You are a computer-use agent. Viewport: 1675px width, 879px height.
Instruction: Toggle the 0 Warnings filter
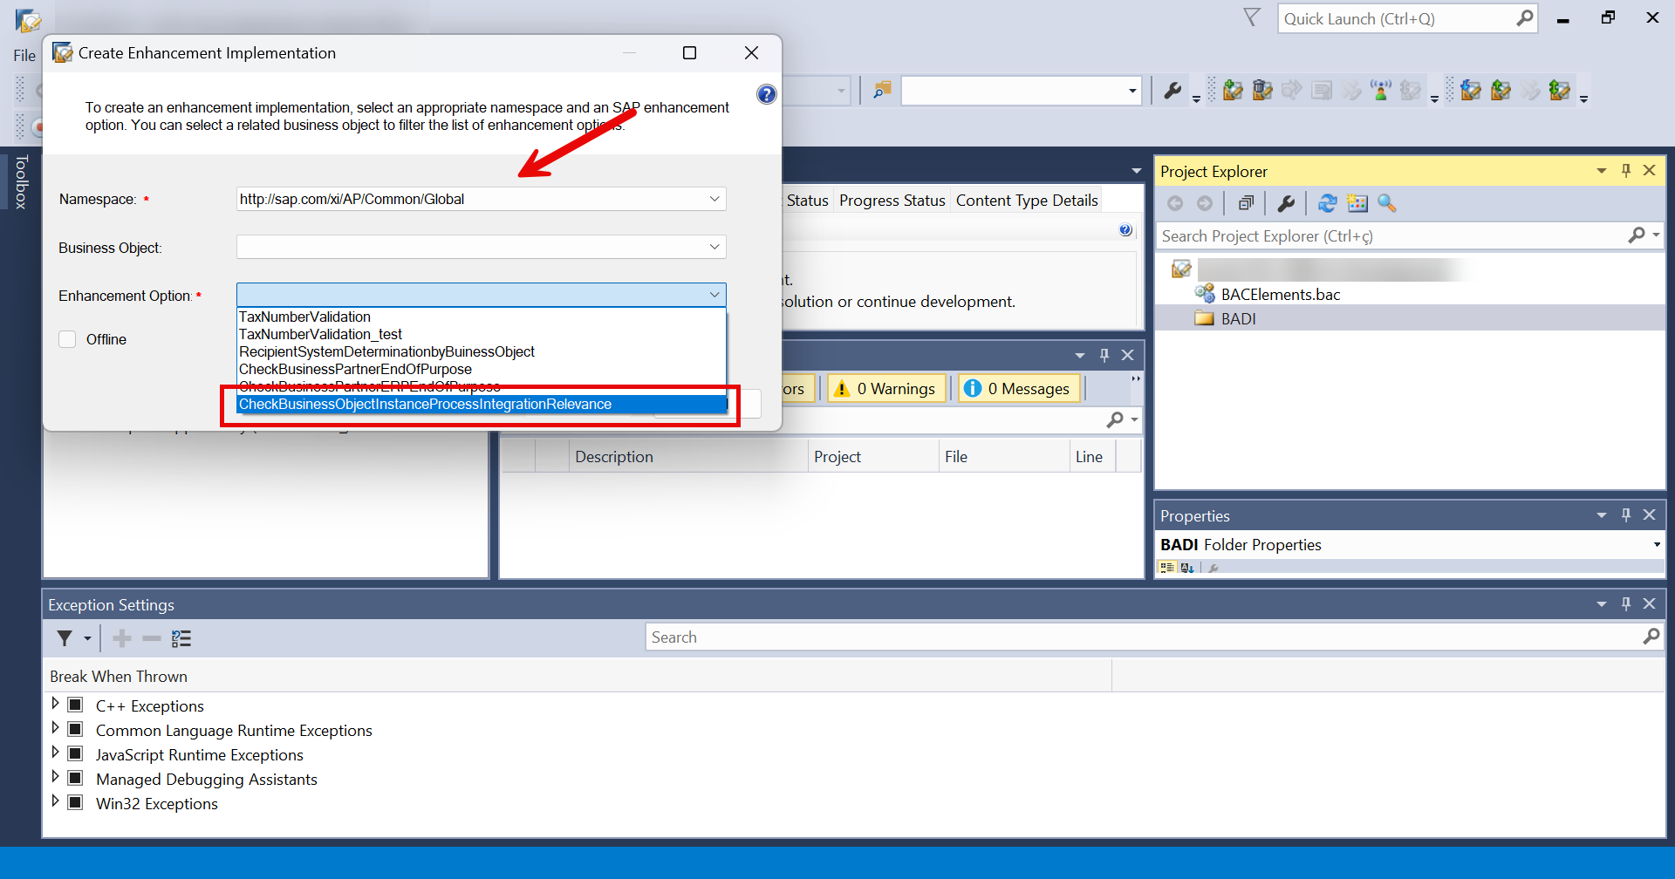886,388
